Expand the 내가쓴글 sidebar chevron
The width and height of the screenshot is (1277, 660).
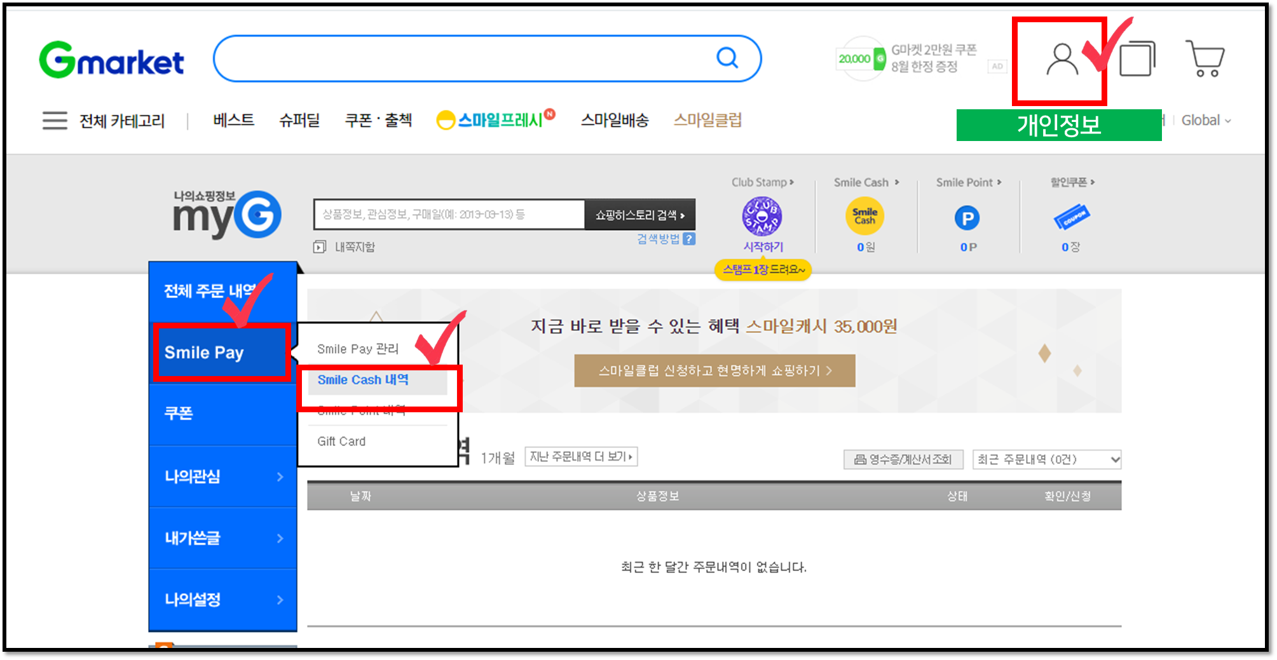coord(280,538)
